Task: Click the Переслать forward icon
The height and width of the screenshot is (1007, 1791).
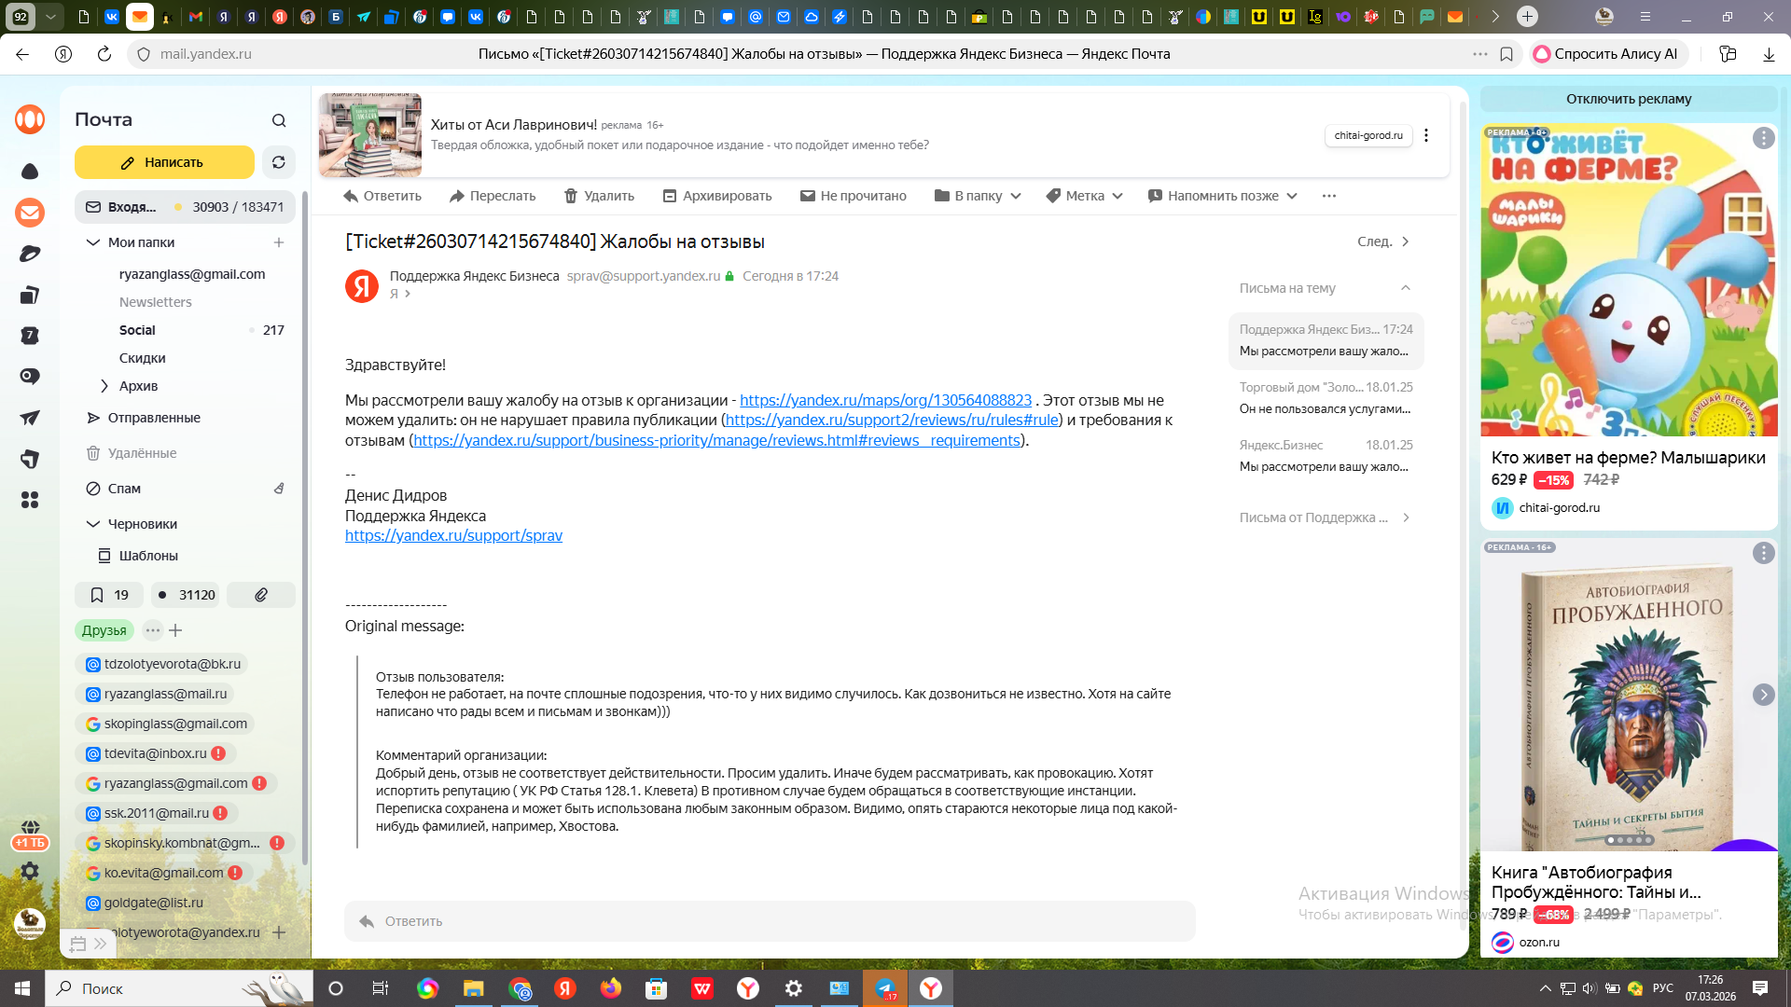Action: pos(457,196)
